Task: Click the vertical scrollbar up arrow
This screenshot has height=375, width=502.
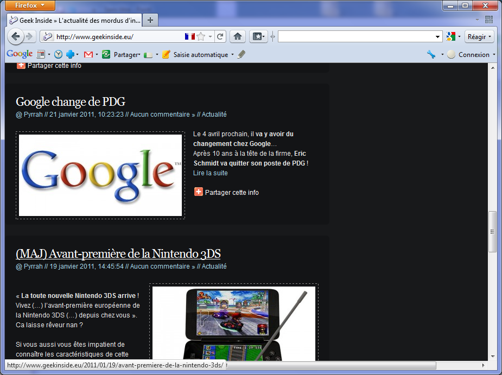Action: (x=492, y=67)
